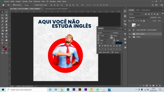Open the Character panel dock icon

[x=125, y=29]
